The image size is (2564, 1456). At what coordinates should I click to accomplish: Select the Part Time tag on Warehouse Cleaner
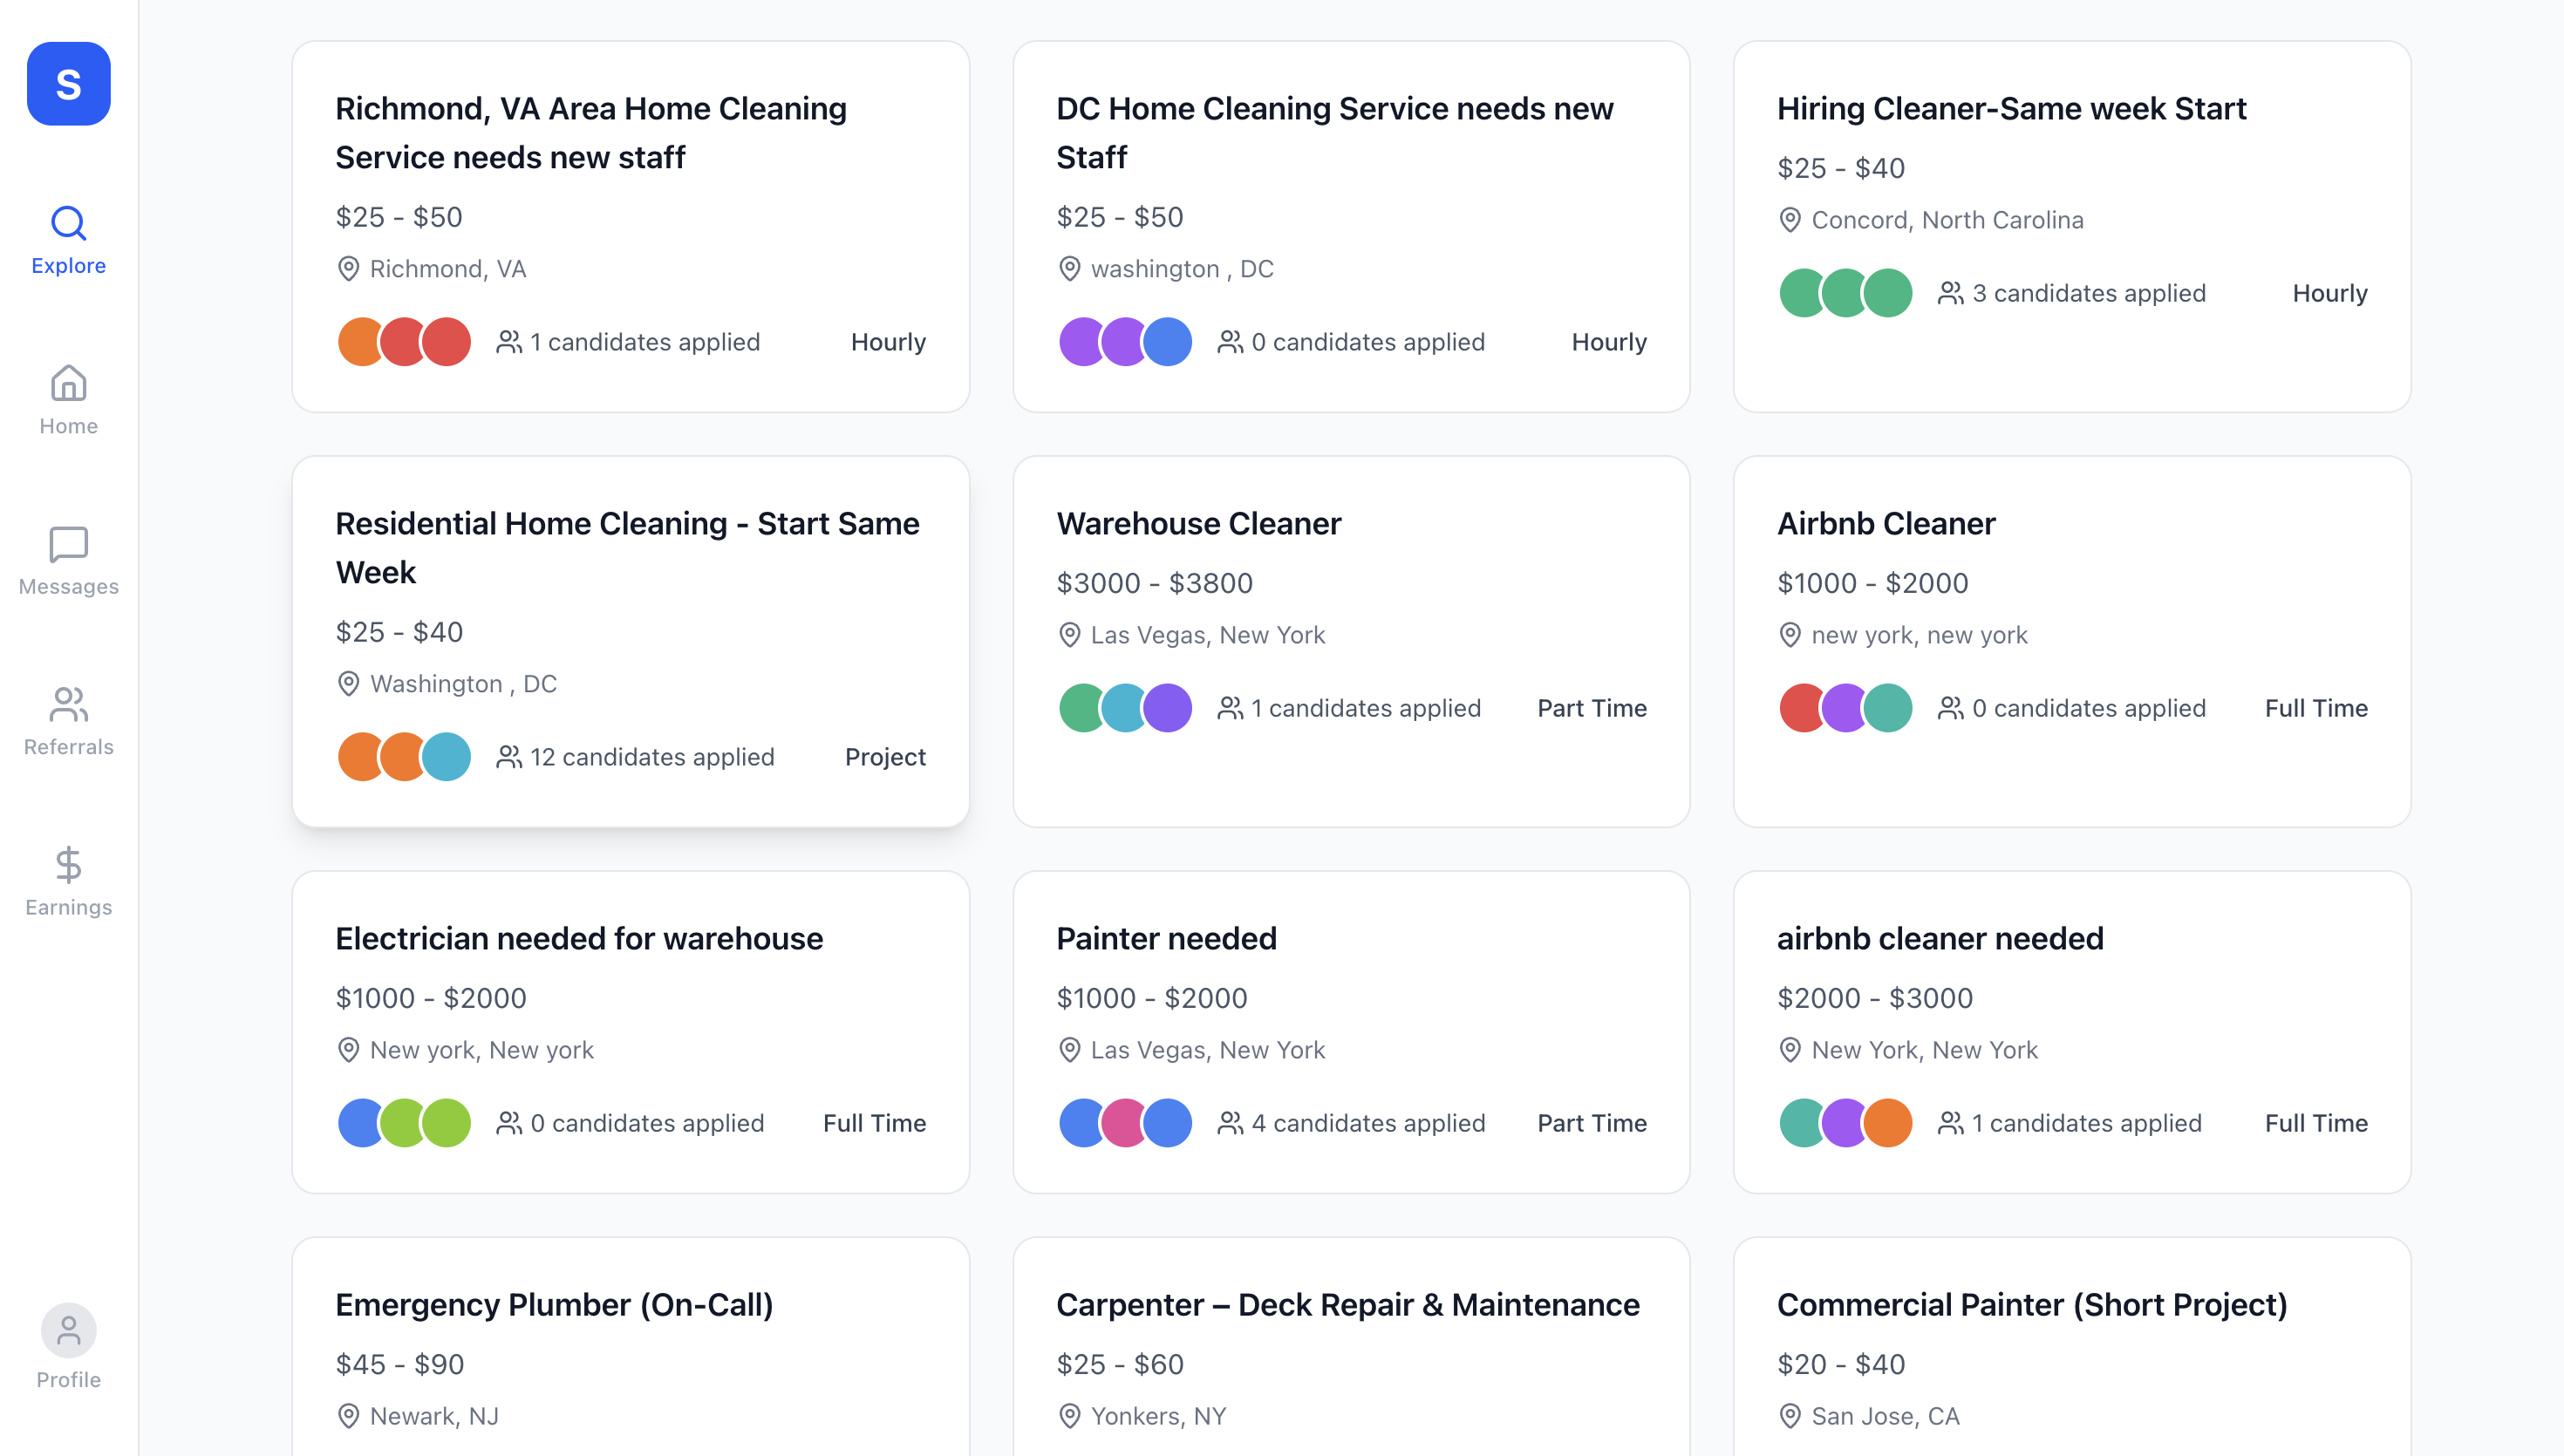pos(1591,707)
